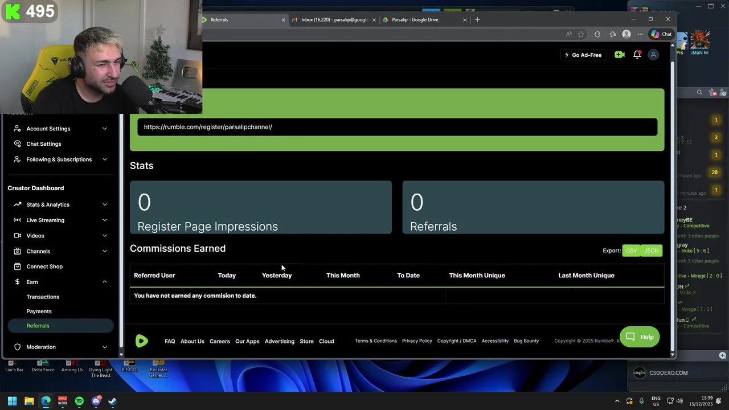Click the FAQ footer link
This screenshot has width=729, height=410.
pyautogui.click(x=170, y=341)
